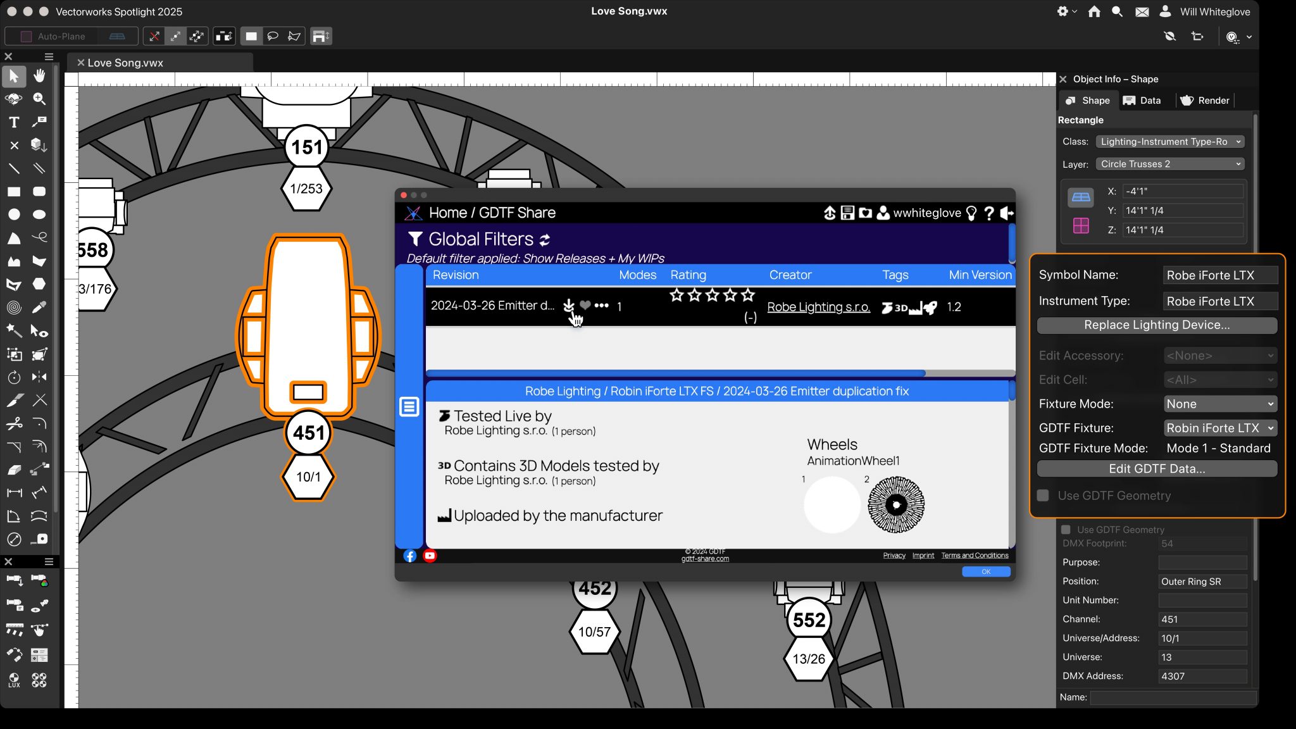The image size is (1296, 729).
Task: Click the Replace Lighting Device button
Action: [x=1156, y=325]
